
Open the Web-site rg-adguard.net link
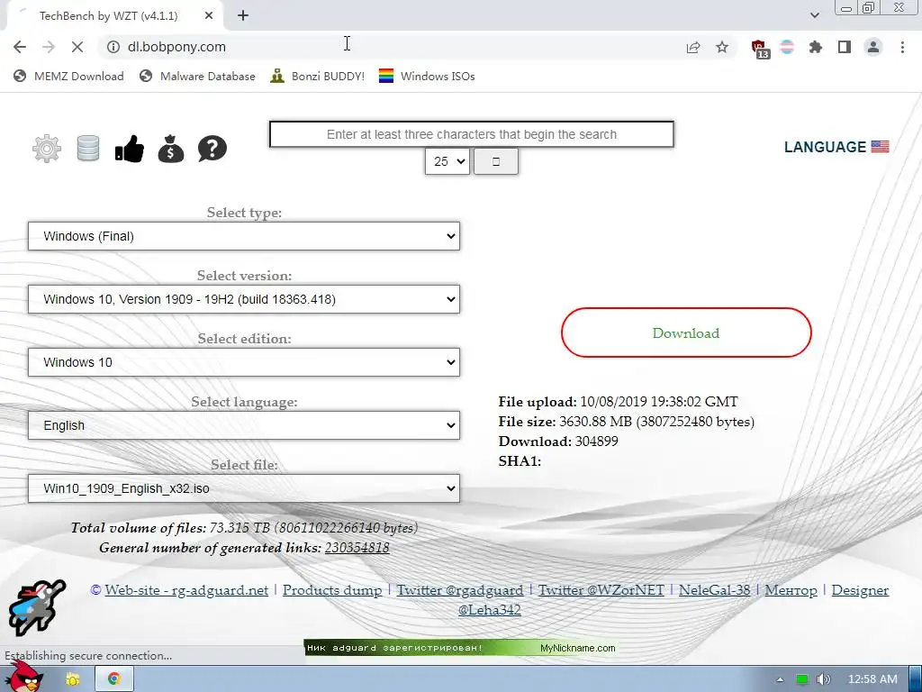[x=186, y=590]
